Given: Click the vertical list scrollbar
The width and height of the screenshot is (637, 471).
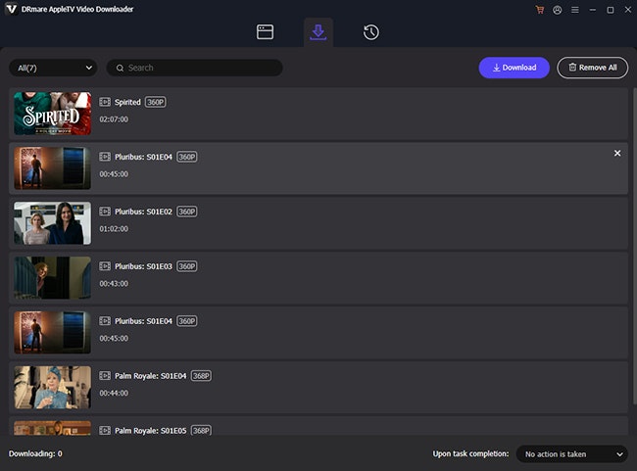Looking at the screenshot, I should (635, 246).
